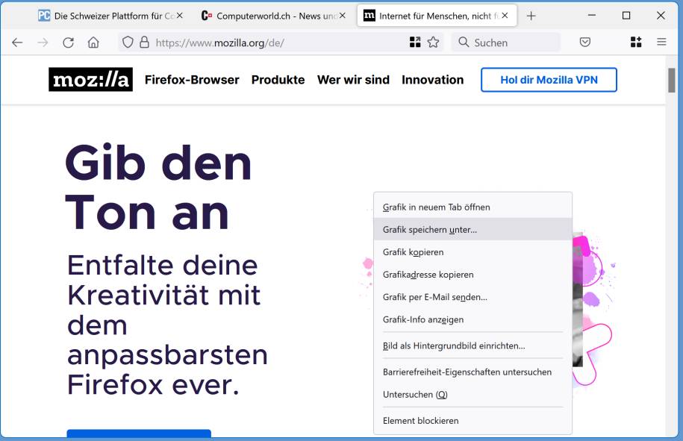The image size is (683, 441).
Task: Choose "Grafik kopieren" from context menu
Action: 413,252
